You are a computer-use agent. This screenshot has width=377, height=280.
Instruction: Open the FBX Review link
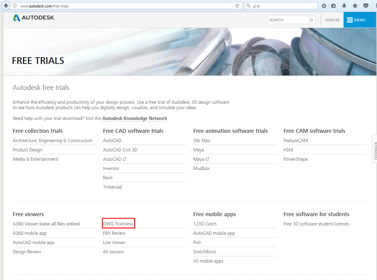click(x=114, y=233)
